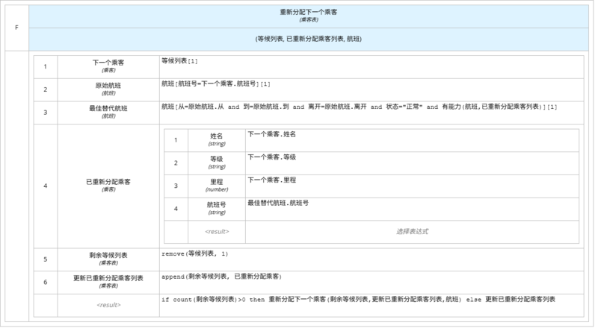Viewport: 598px width, 331px height.
Task: Select the nested 等级 (string) entry cell
Action: point(217,162)
